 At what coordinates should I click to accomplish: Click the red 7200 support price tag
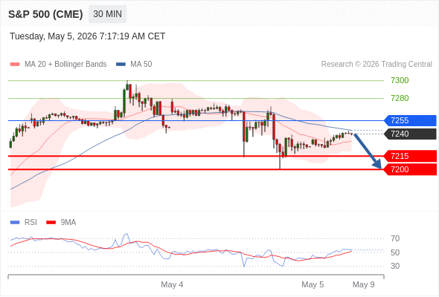point(410,169)
